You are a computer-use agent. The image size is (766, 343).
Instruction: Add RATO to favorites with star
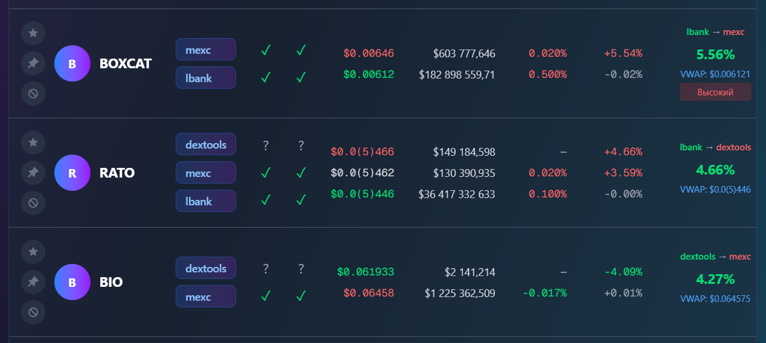point(33,142)
